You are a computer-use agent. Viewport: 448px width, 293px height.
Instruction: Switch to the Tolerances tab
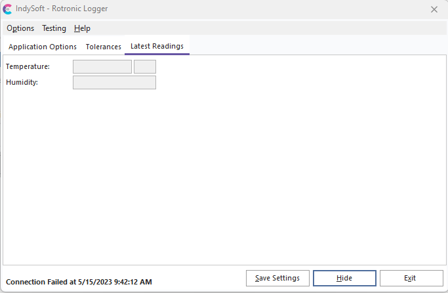pos(103,47)
